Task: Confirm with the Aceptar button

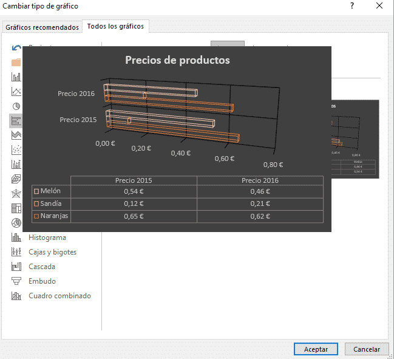Action: click(316, 349)
